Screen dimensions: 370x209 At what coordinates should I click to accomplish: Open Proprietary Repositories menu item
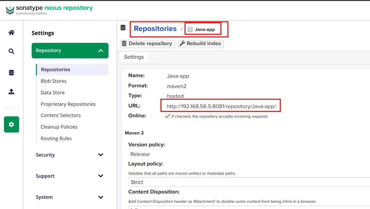68,104
